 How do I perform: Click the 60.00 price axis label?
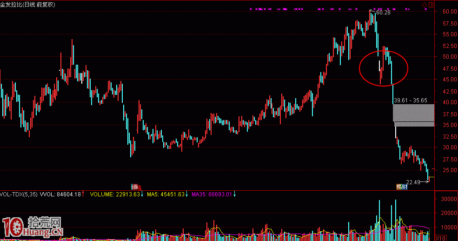point(450,11)
